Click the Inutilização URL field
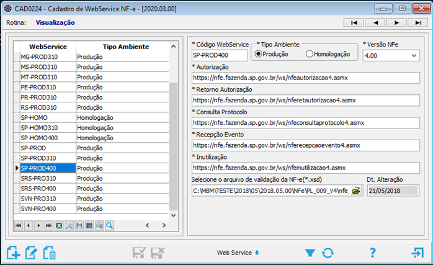The height and width of the screenshot is (265, 433). pos(306,168)
